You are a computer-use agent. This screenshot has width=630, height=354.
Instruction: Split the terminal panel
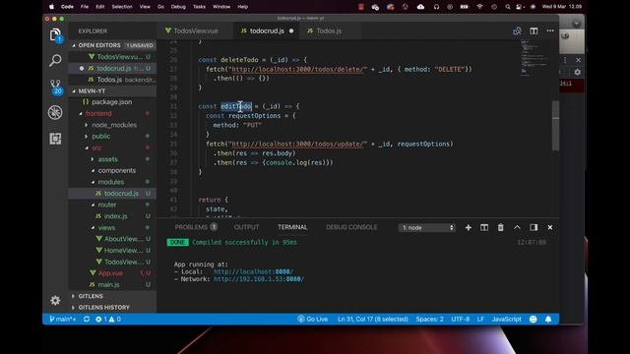[x=484, y=227]
